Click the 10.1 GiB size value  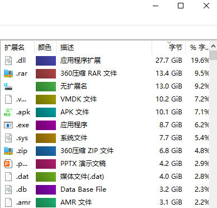click(x=169, y=112)
